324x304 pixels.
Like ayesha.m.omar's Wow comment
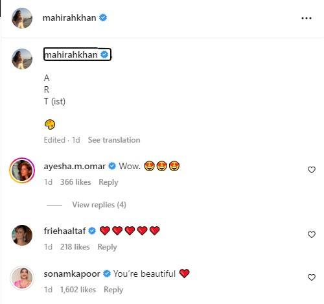pyautogui.click(x=312, y=170)
